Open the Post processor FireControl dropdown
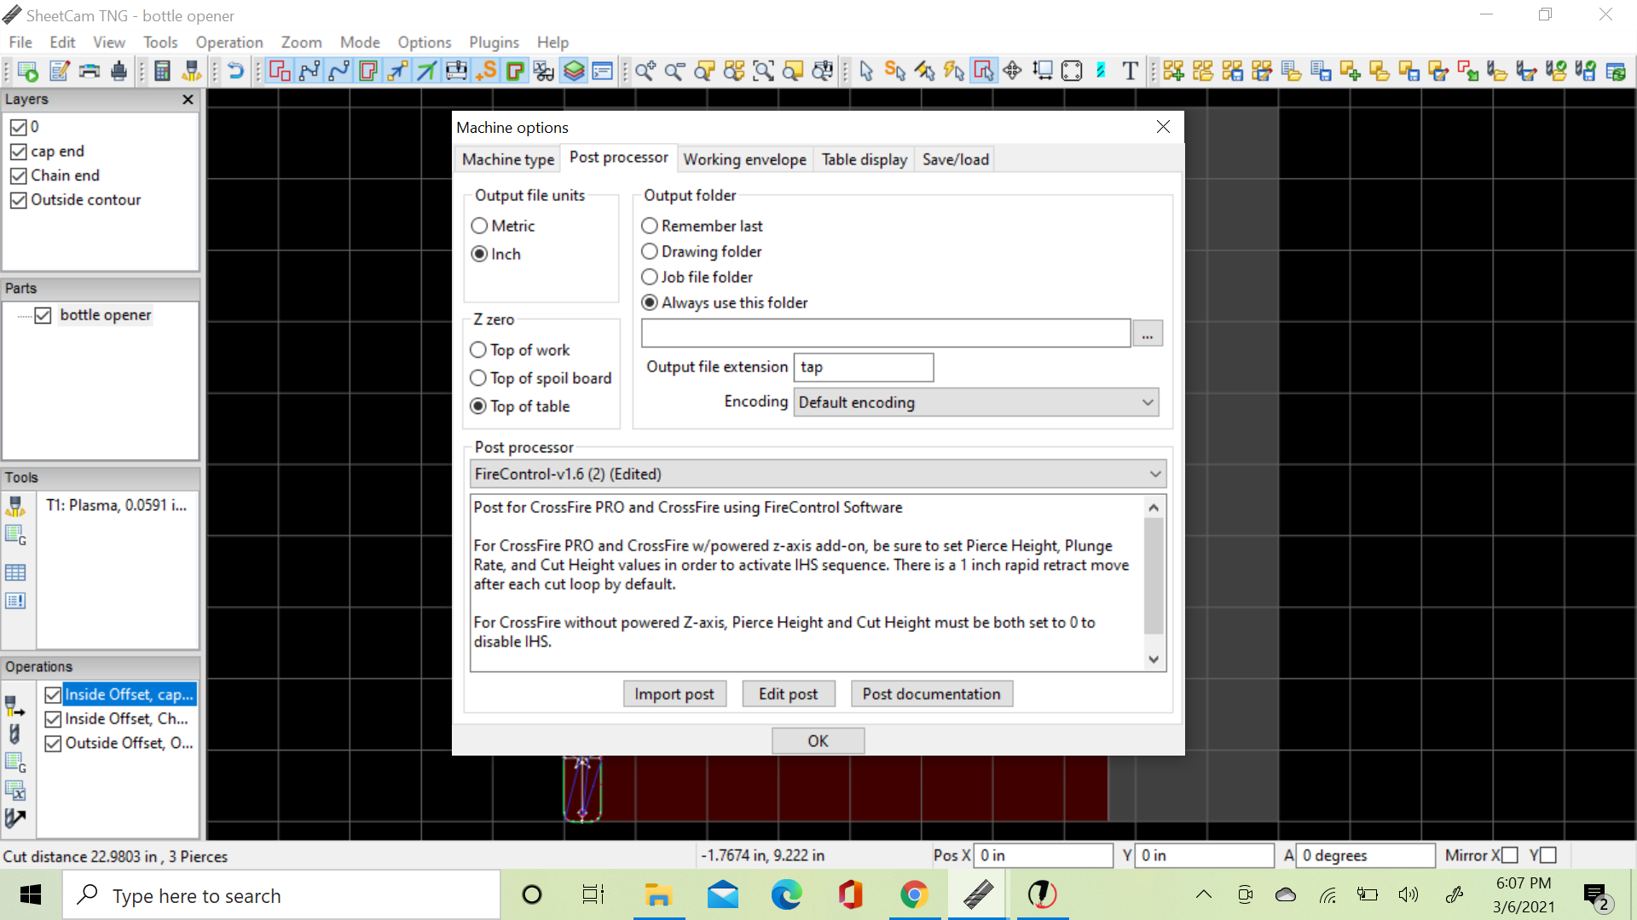Image resolution: width=1637 pixels, height=920 pixels. [818, 474]
